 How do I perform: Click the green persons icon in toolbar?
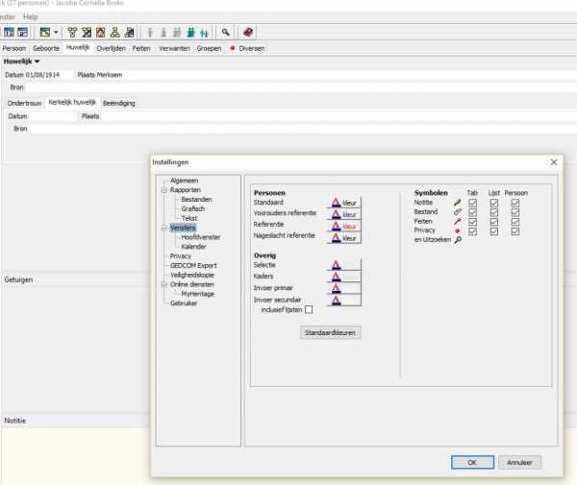pos(190,32)
